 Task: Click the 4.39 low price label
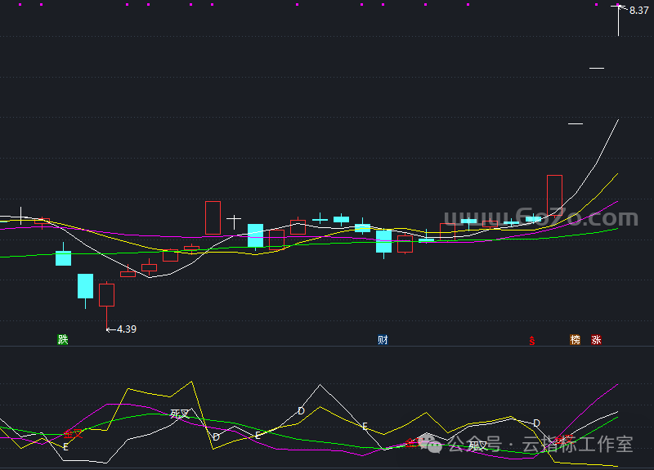(x=126, y=329)
